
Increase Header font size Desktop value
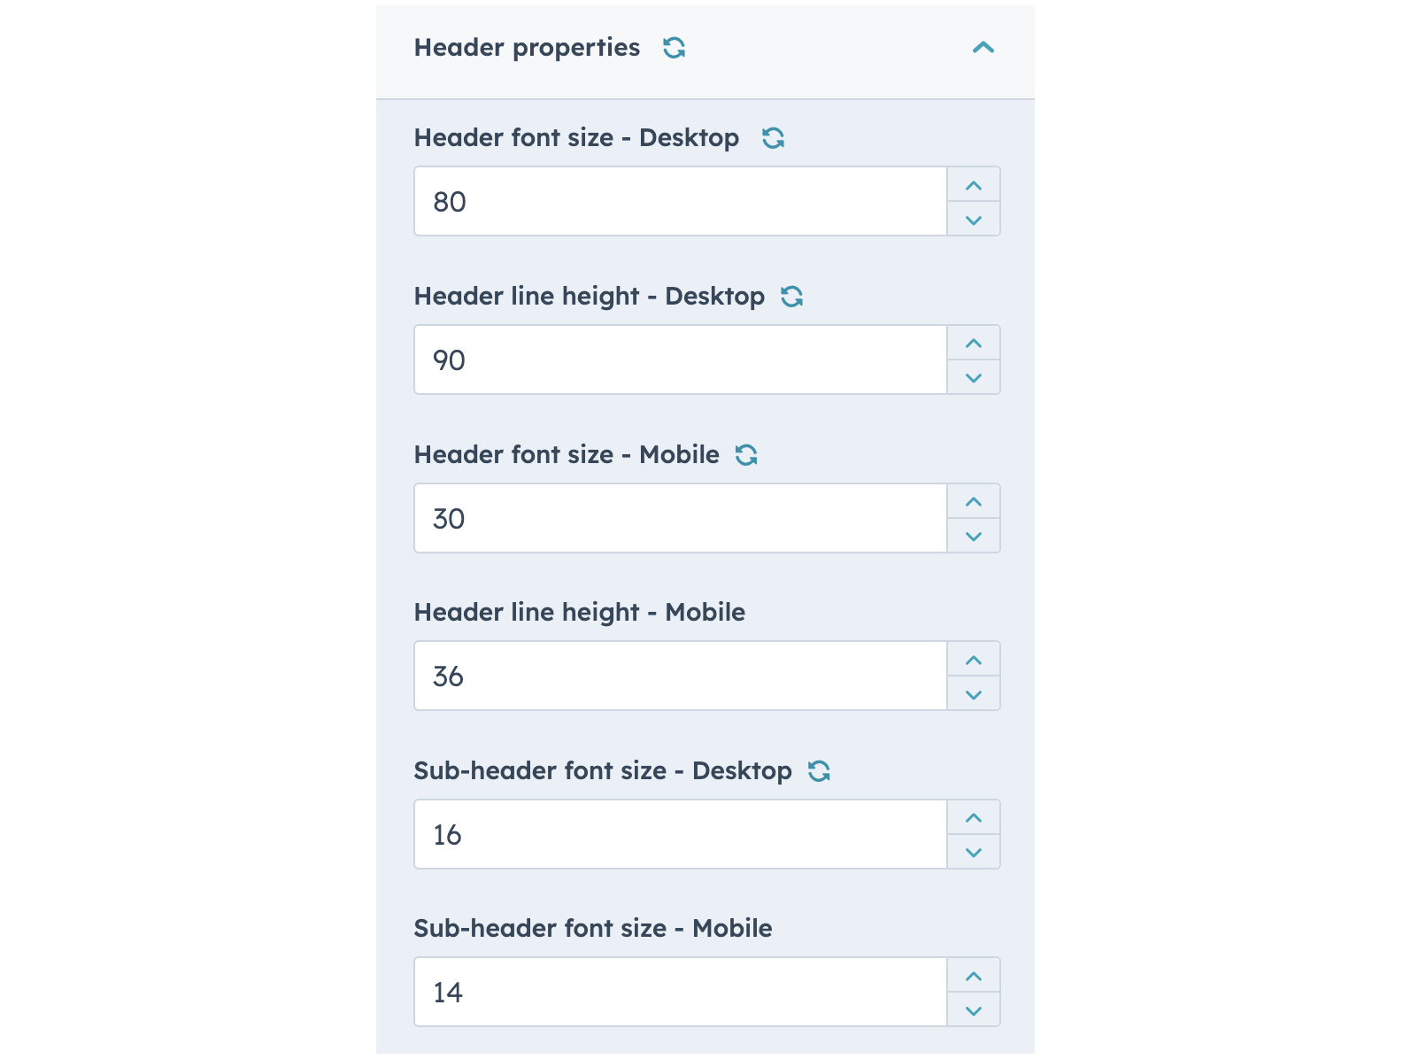pos(974,185)
